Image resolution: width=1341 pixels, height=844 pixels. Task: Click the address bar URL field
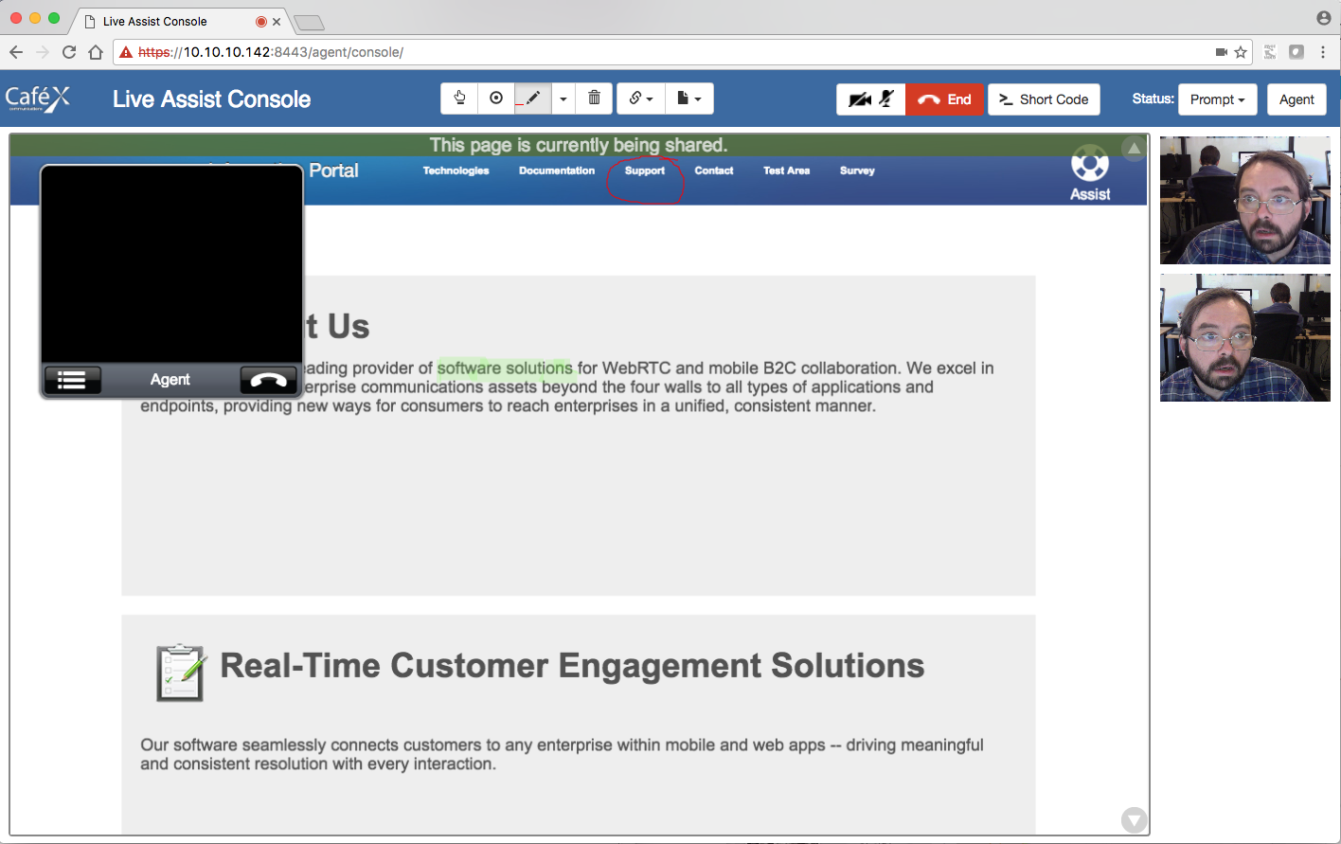(682, 52)
